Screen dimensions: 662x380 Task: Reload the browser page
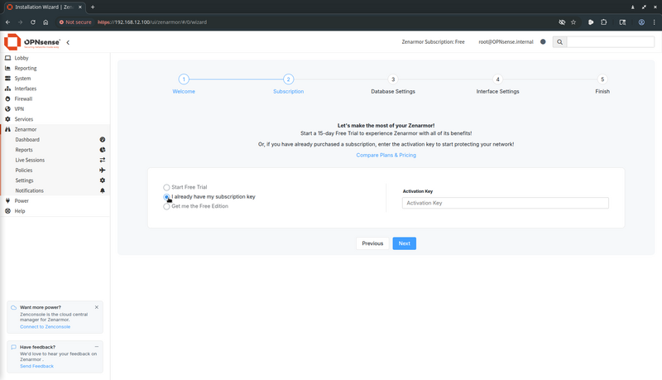(33, 22)
